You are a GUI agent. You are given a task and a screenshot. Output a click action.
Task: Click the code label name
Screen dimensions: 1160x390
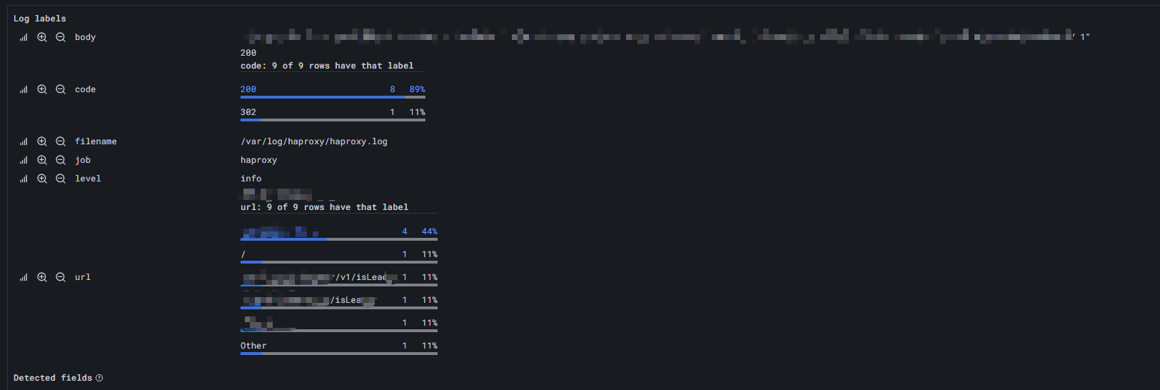(85, 89)
